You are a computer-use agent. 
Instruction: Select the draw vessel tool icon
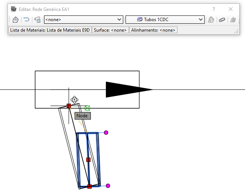pyautogui.click(x=211, y=20)
